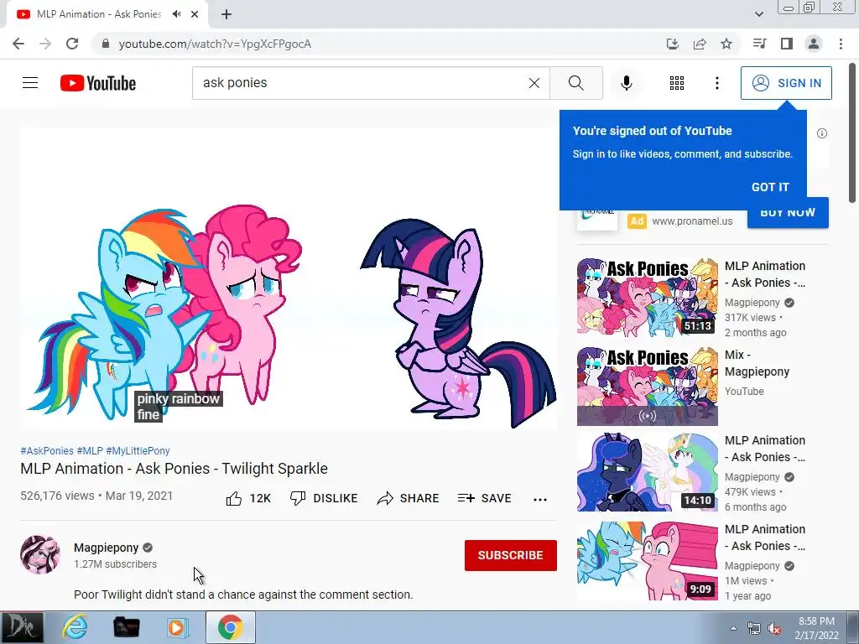Like the video with thumbs up

[x=248, y=498]
